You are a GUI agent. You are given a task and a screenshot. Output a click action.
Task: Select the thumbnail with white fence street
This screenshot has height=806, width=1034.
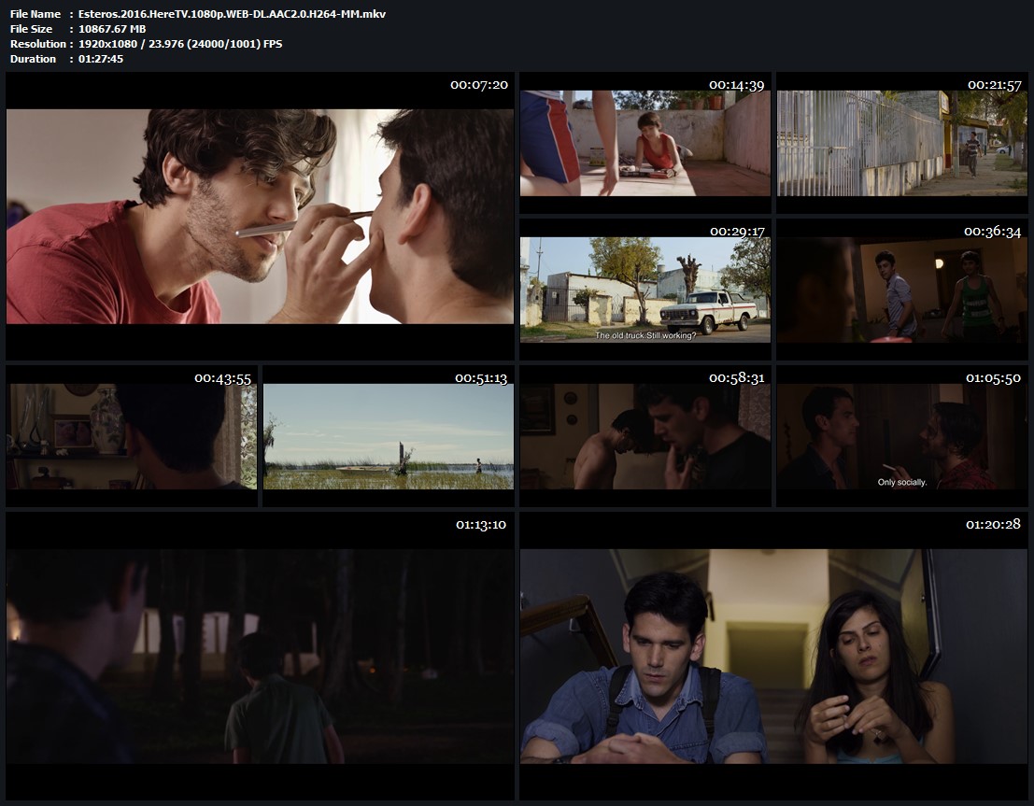pyautogui.click(x=901, y=143)
